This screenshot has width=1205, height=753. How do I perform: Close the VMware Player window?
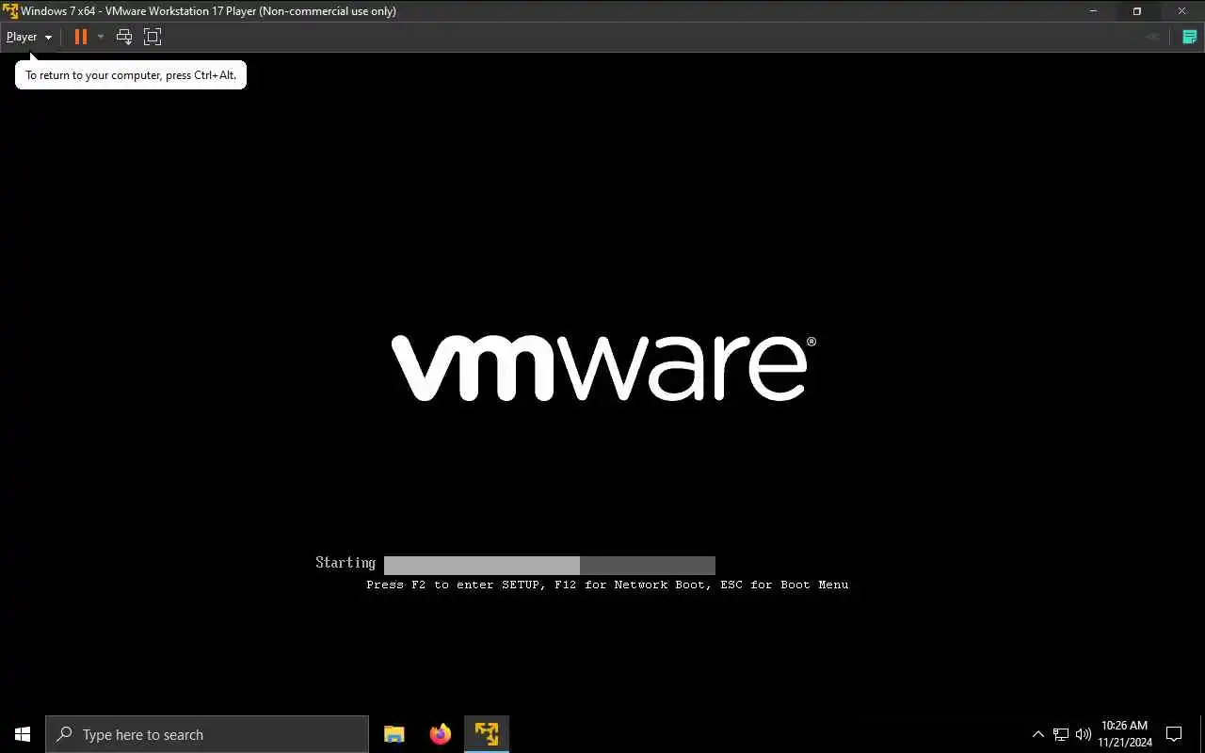point(1182,11)
